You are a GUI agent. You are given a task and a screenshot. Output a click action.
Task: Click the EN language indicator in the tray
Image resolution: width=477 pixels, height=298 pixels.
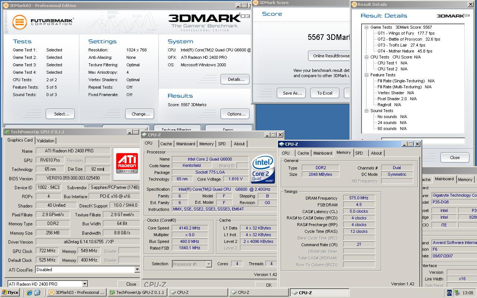point(449,293)
